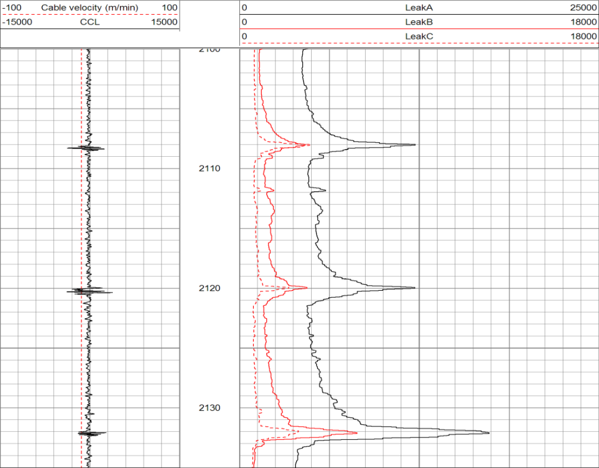Click the LeakC track header label
Image resolution: width=599 pixels, height=468 pixels.
point(419,36)
